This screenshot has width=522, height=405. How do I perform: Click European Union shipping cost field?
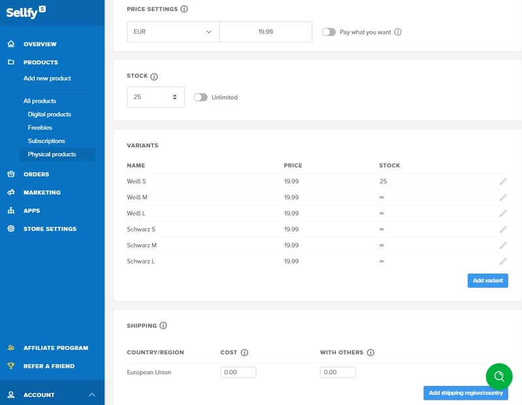[x=238, y=372]
